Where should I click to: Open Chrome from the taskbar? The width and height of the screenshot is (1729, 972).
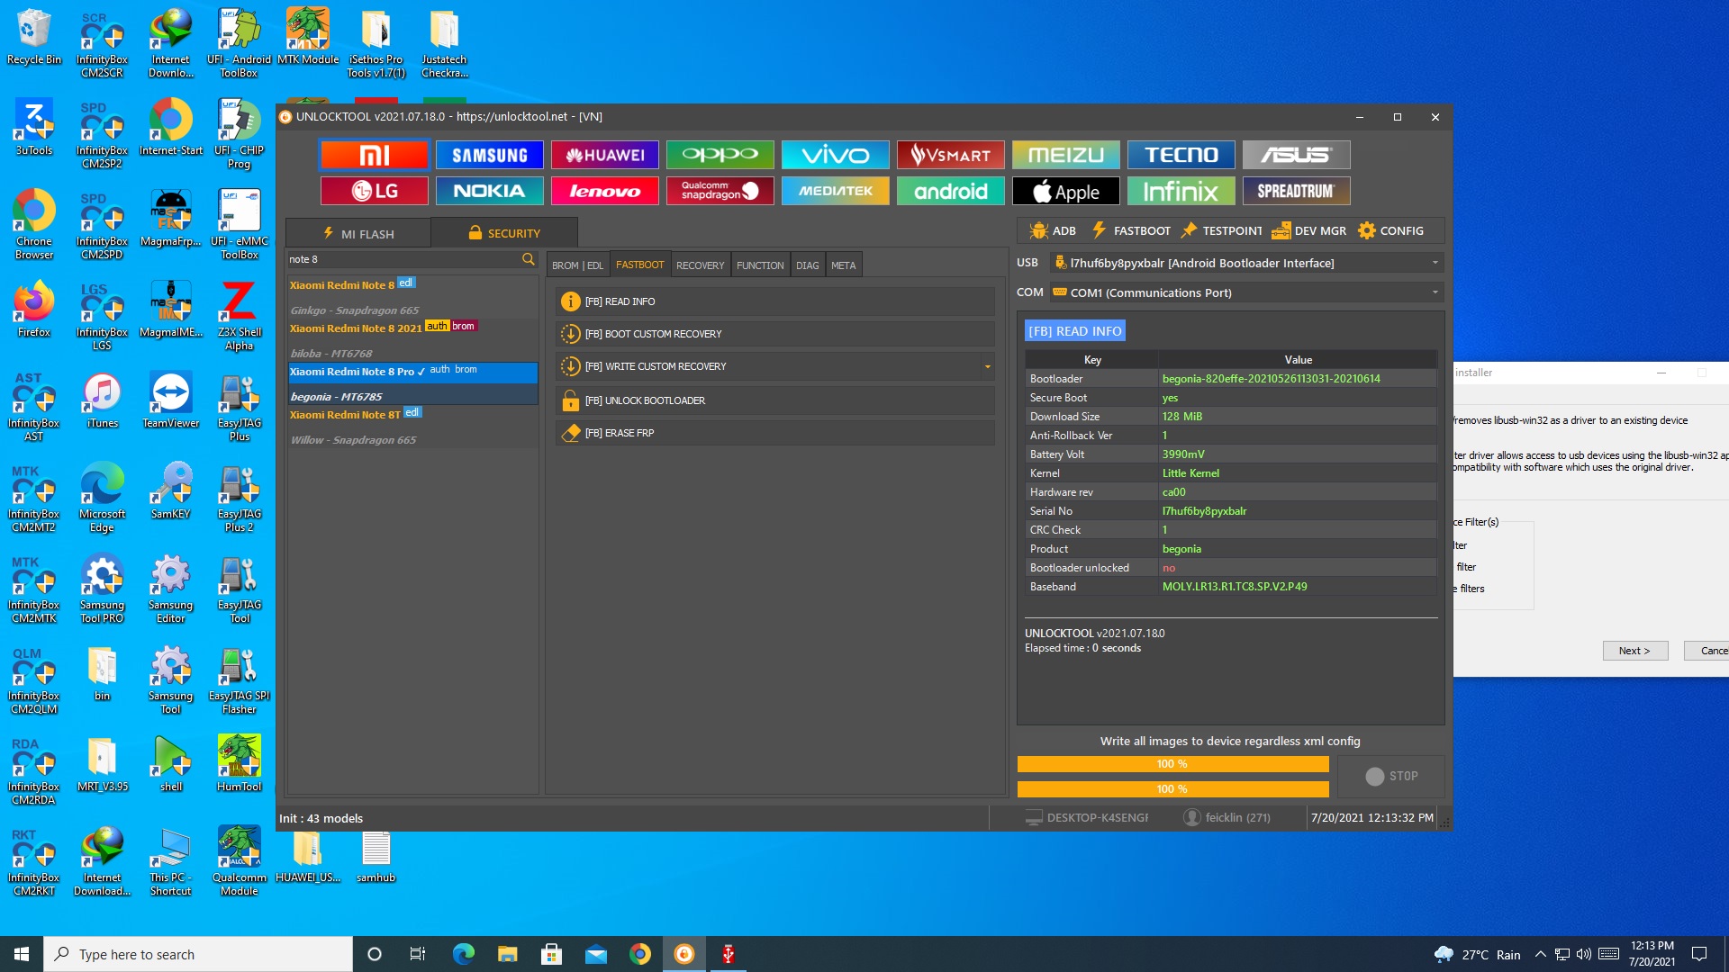(x=639, y=954)
